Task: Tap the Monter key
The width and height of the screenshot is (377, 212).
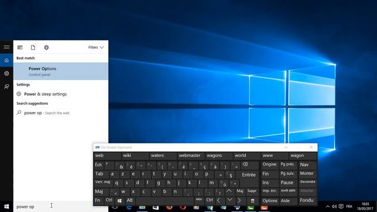Action: pyautogui.click(x=307, y=174)
